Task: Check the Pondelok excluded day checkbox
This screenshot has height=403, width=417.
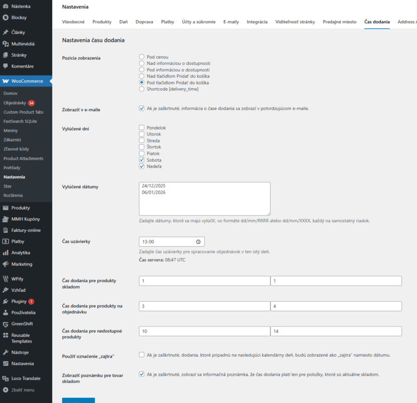Action: [142, 128]
